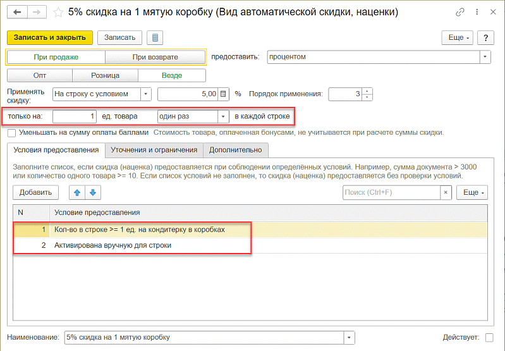Click the document list icon button
Image resolution: width=505 pixels, height=351 pixels.
coord(155,38)
